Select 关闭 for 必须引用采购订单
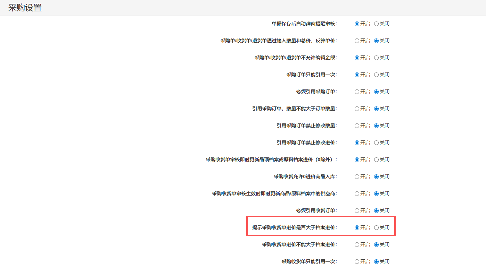Image resolution: width=486 pixels, height=267 pixels. 376,92
